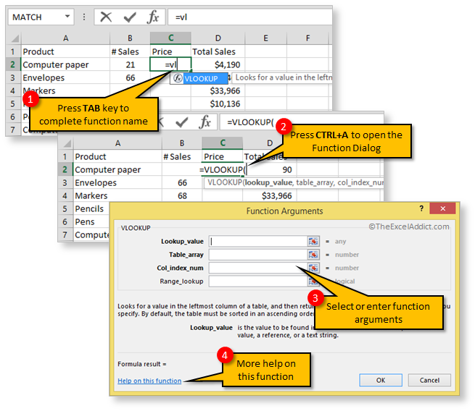Screen dimensions: 475x411
Task: Select column C header in top worksheet
Action: (170, 38)
